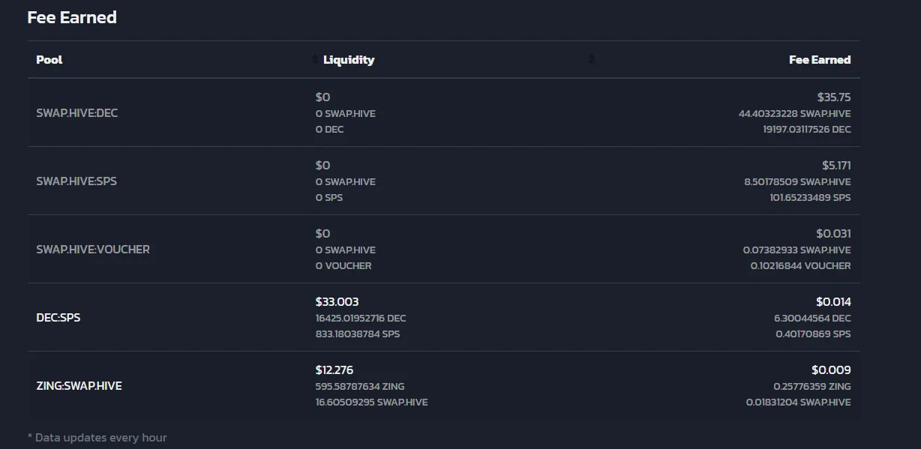921x449 pixels.
Task: Click the 101.65233489 SPS fee amount
Action: [811, 198]
